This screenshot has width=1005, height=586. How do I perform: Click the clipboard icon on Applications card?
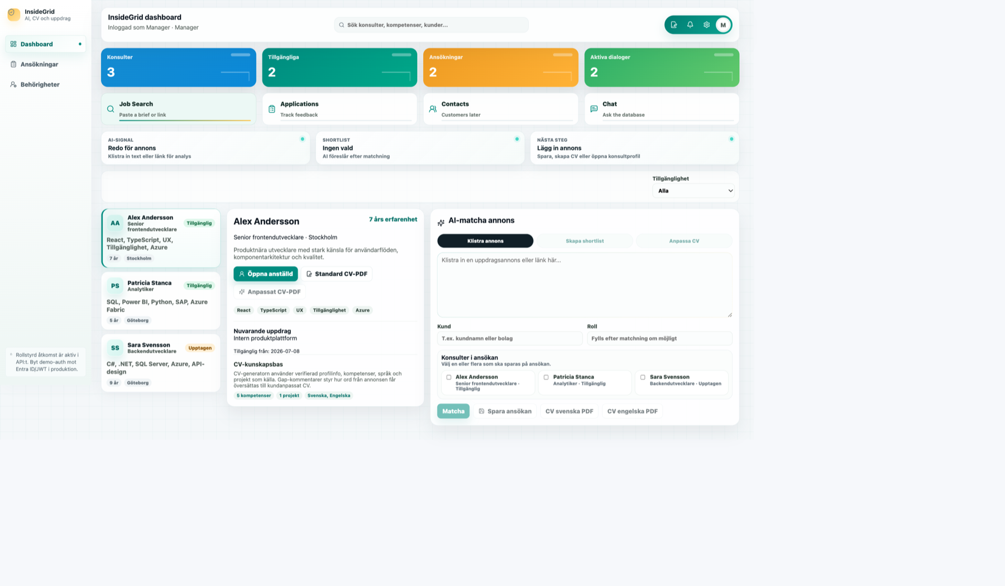[272, 109]
